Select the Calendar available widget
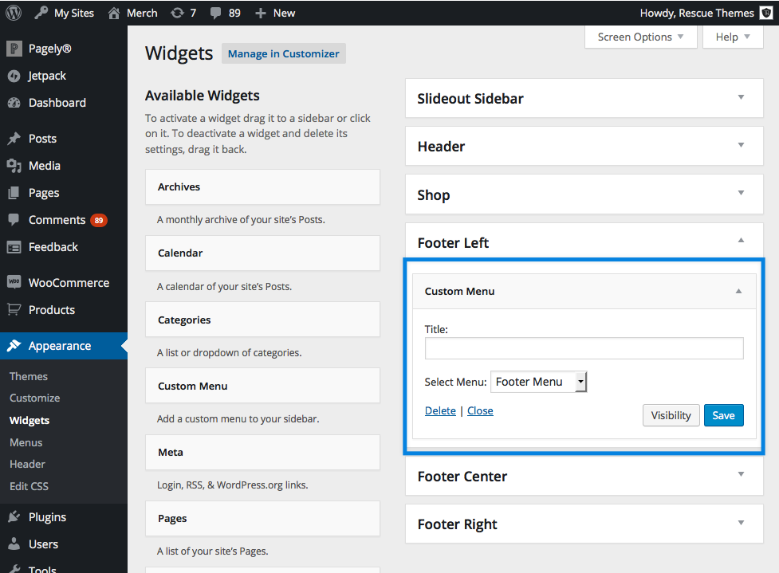The image size is (779, 573). click(x=262, y=253)
